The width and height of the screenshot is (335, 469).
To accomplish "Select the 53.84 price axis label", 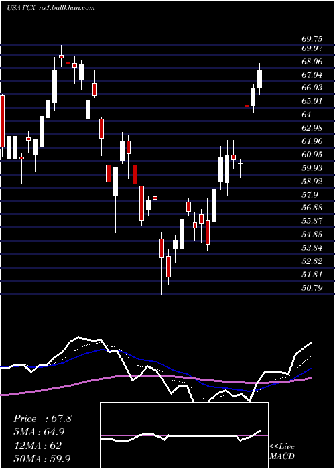I will (312, 248).
